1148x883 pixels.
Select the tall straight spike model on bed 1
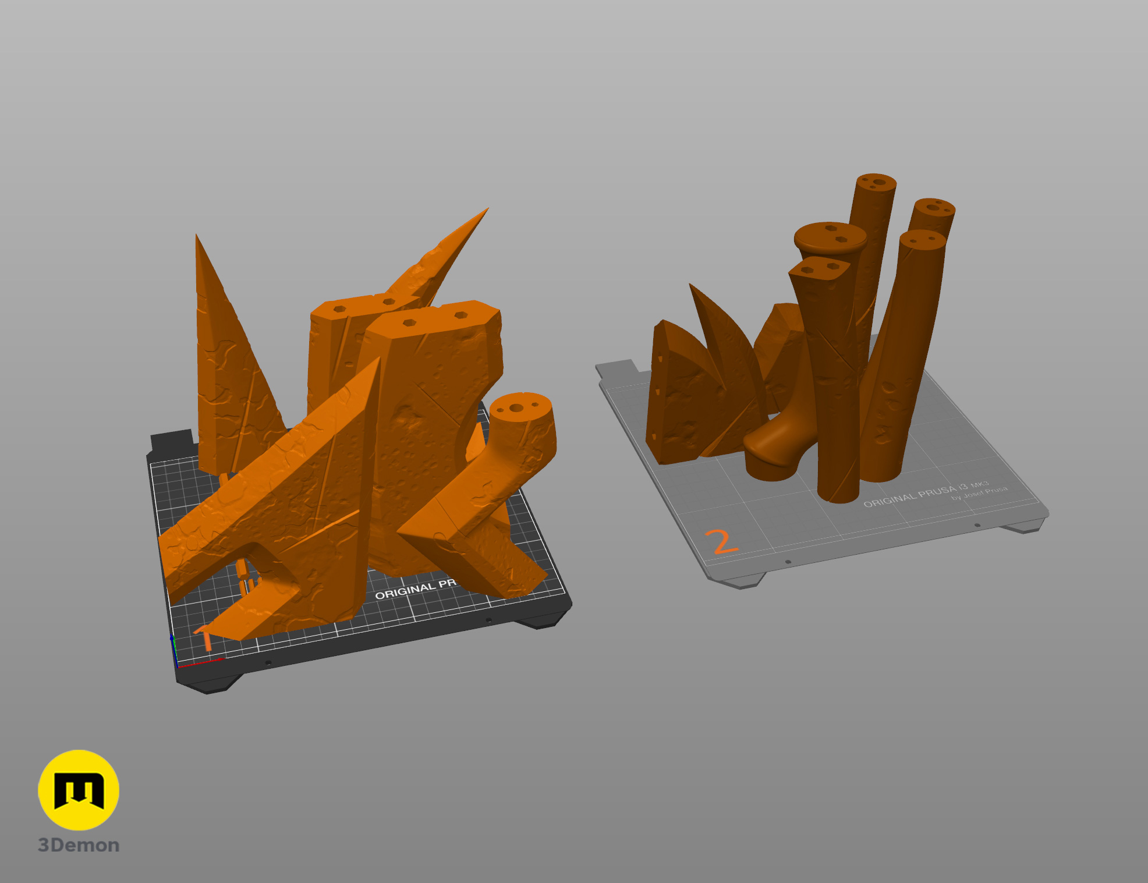(230, 373)
